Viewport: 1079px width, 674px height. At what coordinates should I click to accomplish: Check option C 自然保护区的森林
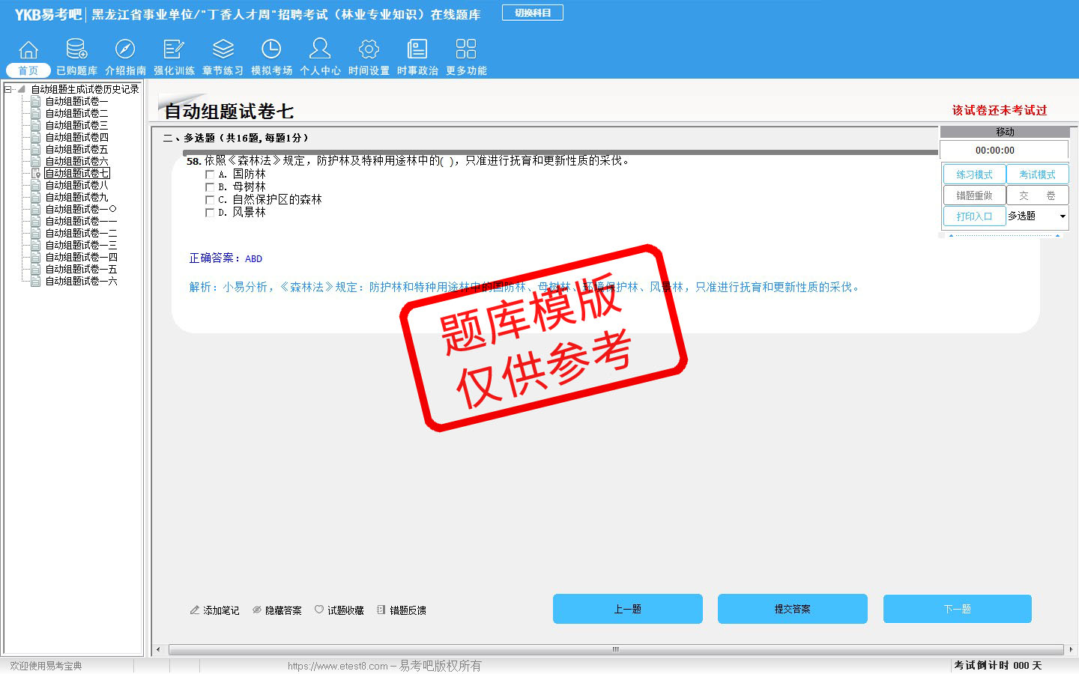(210, 200)
